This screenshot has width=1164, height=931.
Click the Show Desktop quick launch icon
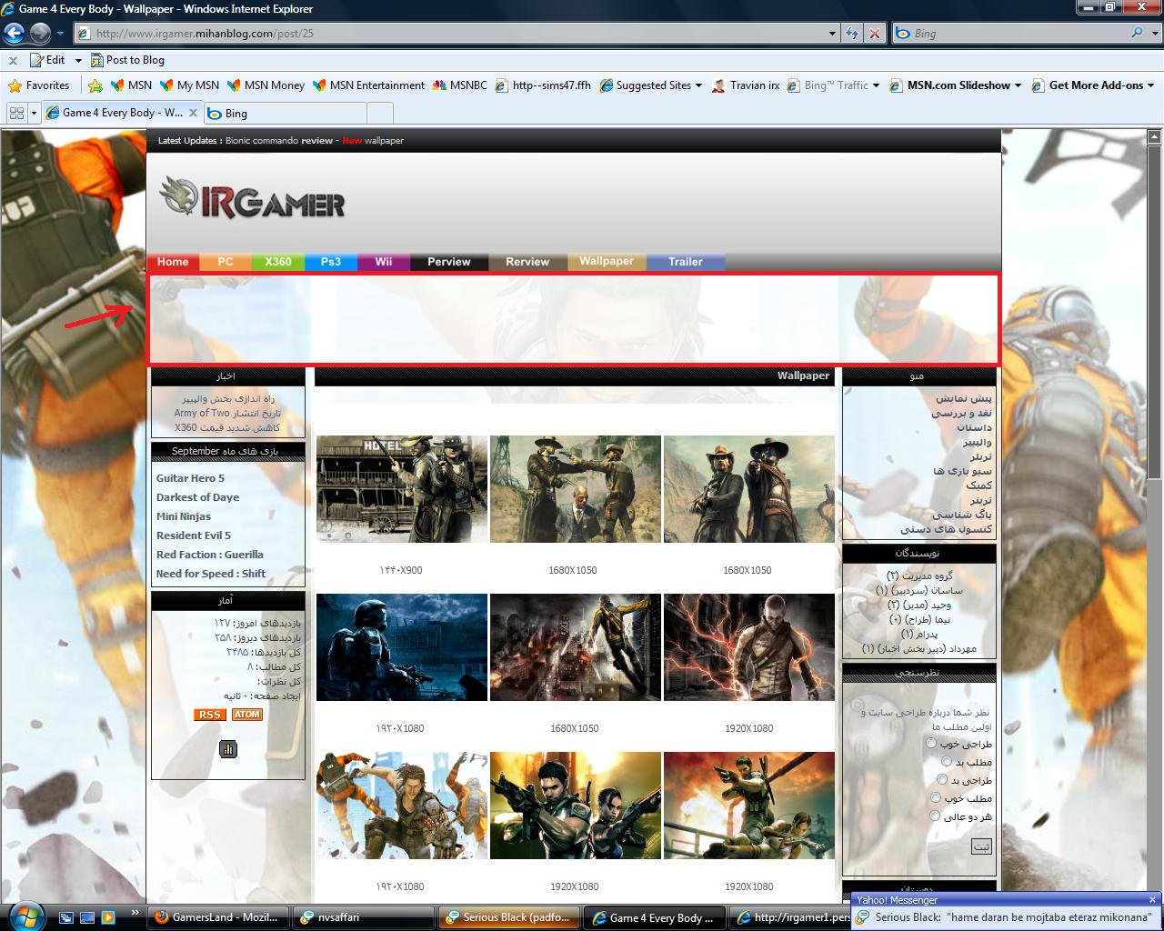click(x=87, y=917)
